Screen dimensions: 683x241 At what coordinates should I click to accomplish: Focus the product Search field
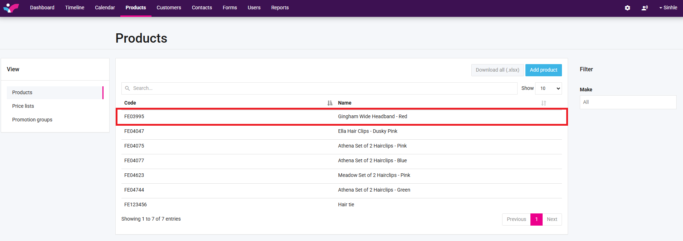[322, 88]
